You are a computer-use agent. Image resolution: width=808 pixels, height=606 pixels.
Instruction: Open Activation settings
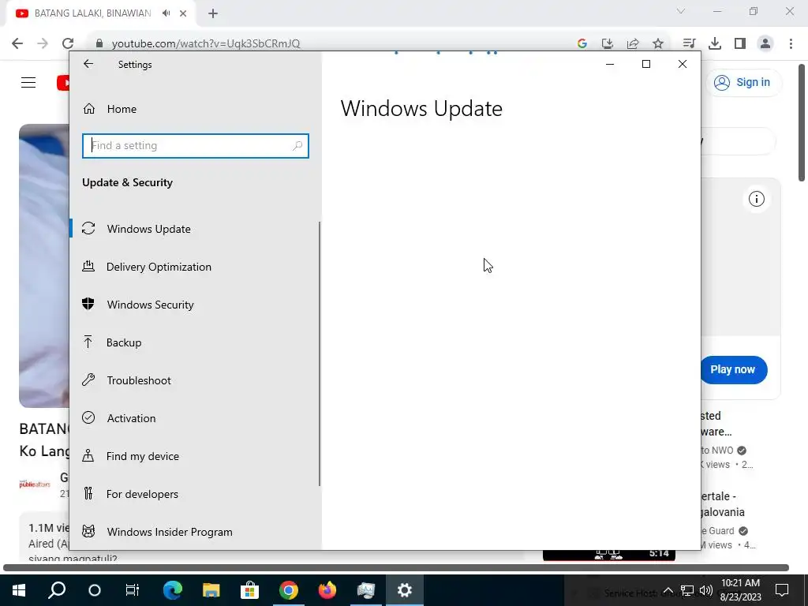[x=196, y=418]
